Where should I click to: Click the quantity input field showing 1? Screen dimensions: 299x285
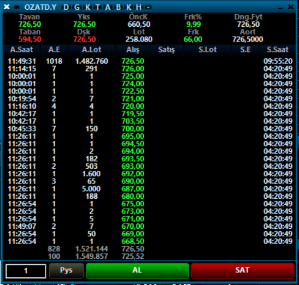(26, 271)
